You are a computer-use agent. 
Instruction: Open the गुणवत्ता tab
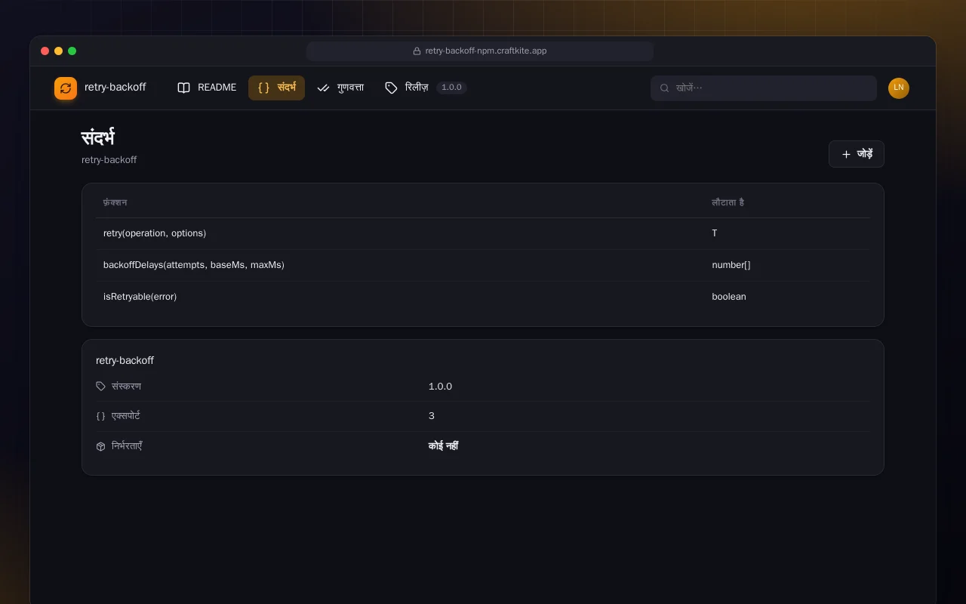coord(340,88)
